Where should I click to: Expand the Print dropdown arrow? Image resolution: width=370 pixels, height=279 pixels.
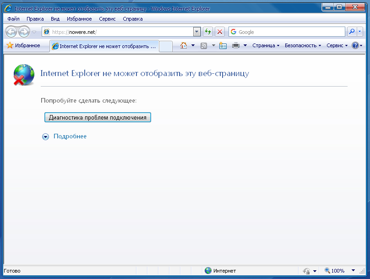tap(245, 45)
